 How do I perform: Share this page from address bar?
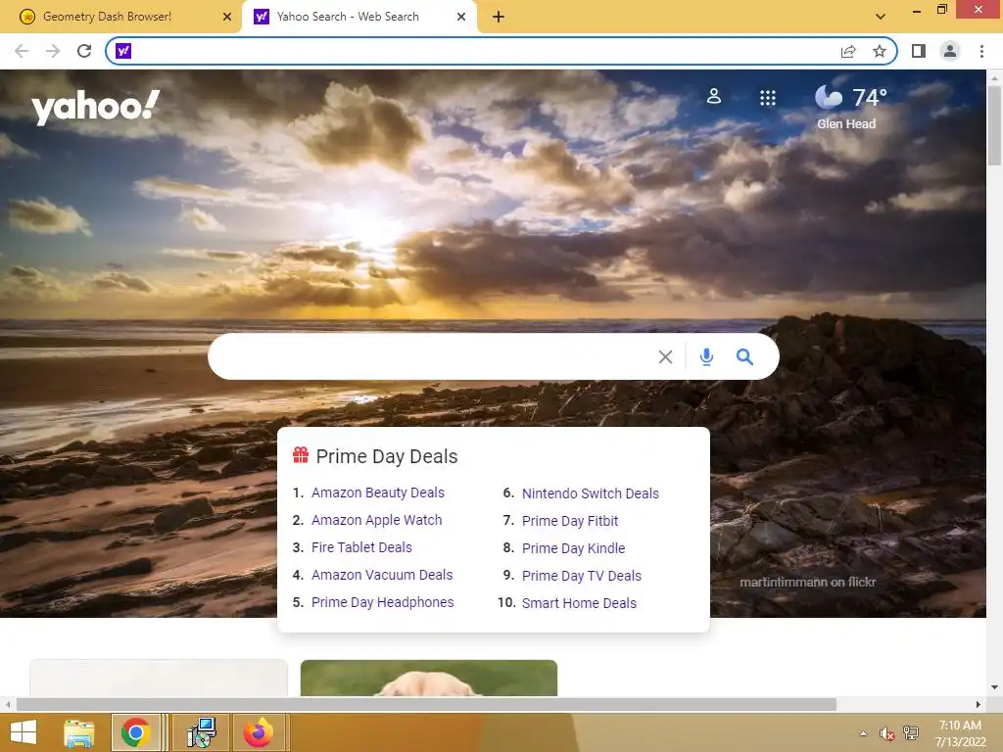848,51
